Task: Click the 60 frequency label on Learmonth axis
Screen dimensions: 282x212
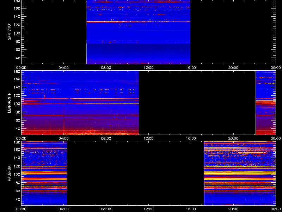Action: point(18,120)
